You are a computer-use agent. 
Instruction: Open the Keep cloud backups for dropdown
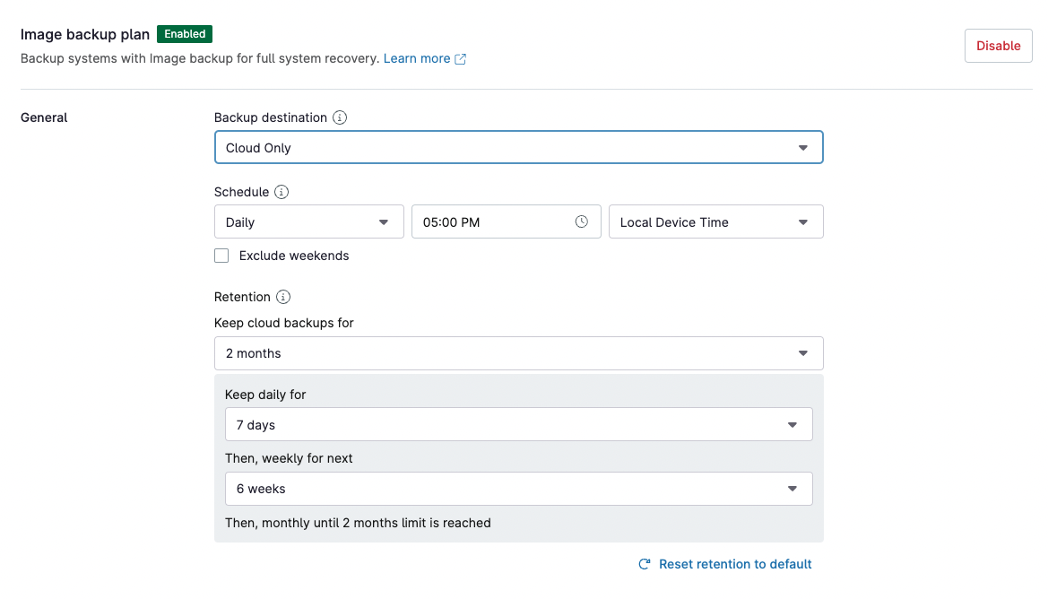pos(518,353)
